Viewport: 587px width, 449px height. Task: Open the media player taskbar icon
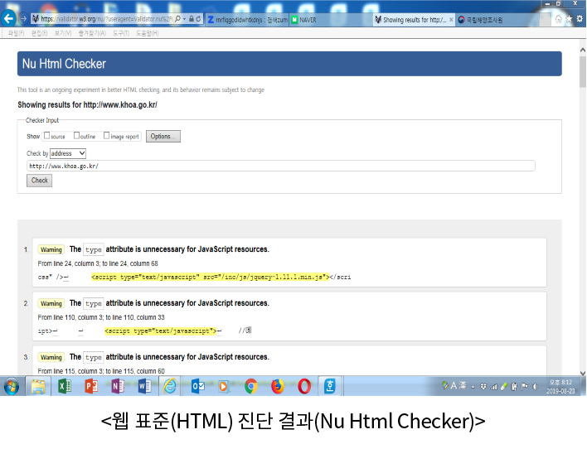pos(224,387)
